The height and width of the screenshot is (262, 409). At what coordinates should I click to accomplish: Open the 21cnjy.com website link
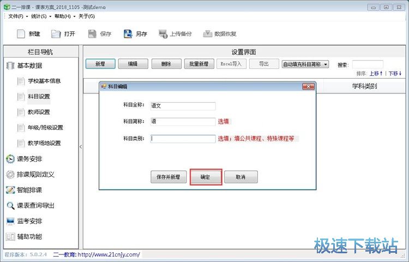(x=109, y=254)
